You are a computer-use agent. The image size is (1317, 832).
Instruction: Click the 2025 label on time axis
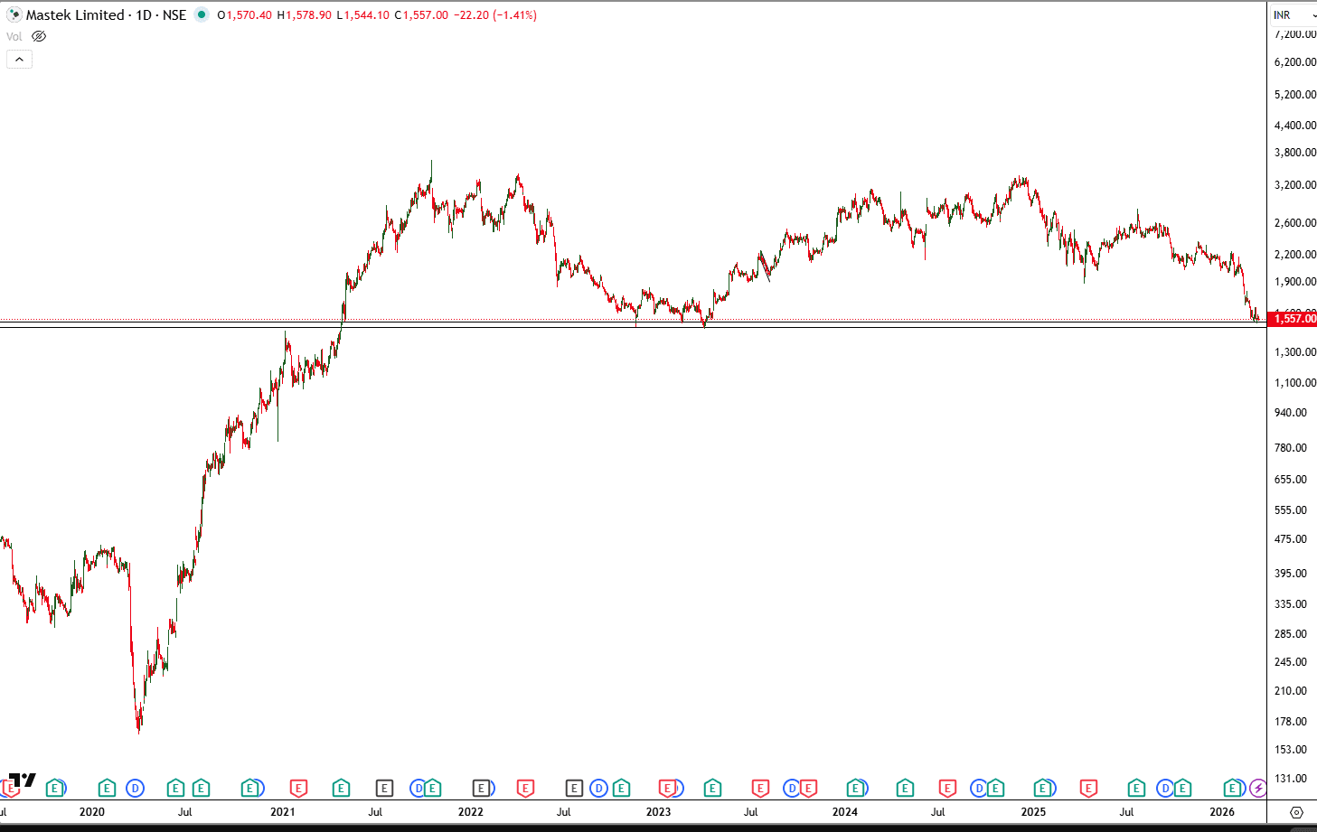point(1033,811)
